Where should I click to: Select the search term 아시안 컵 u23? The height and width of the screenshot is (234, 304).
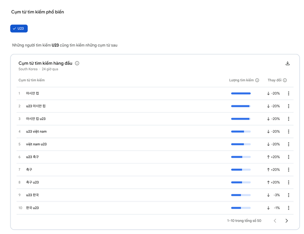[x=36, y=119]
